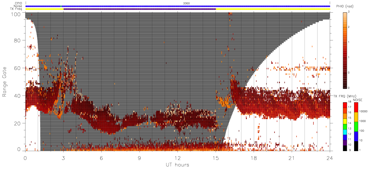The image size is (371, 171).
Task: Click the 100 tick on Range Gate axis
Action: click(x=16, y=14)
